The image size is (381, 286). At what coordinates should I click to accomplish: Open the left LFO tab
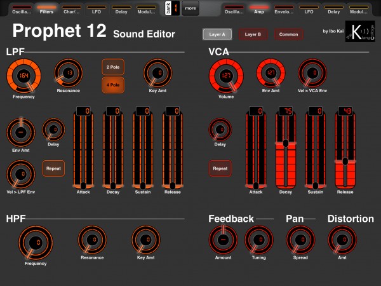[97, 10]
